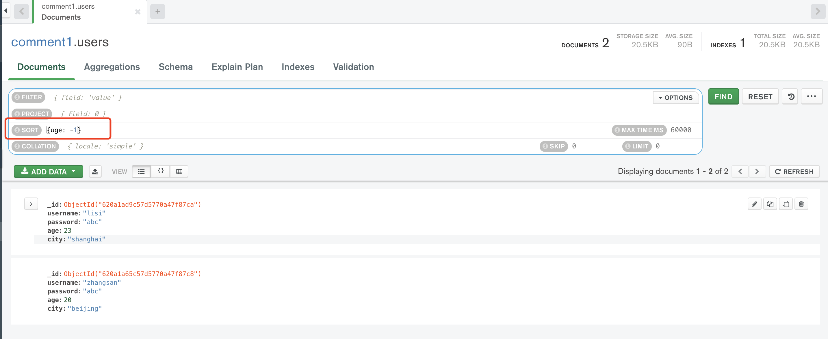This screenshot has width=828, height=339.
Task: Click the delete document icon for zhangsan
Action: click(x=803, y=274)
